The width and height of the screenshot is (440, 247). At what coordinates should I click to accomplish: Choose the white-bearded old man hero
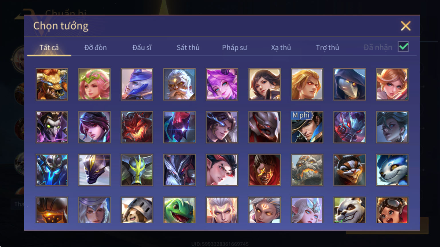tap(179, 84)
